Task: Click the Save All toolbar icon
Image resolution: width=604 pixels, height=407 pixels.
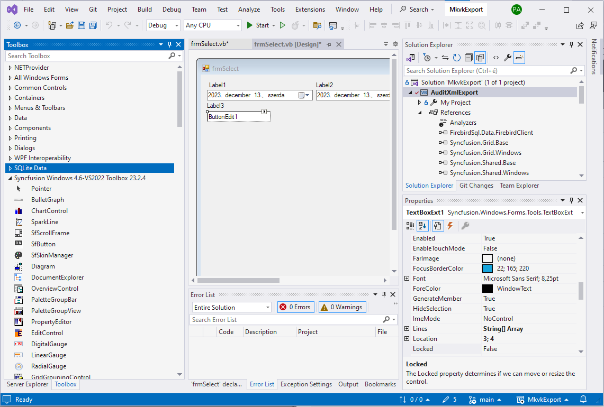Action: 93,25
